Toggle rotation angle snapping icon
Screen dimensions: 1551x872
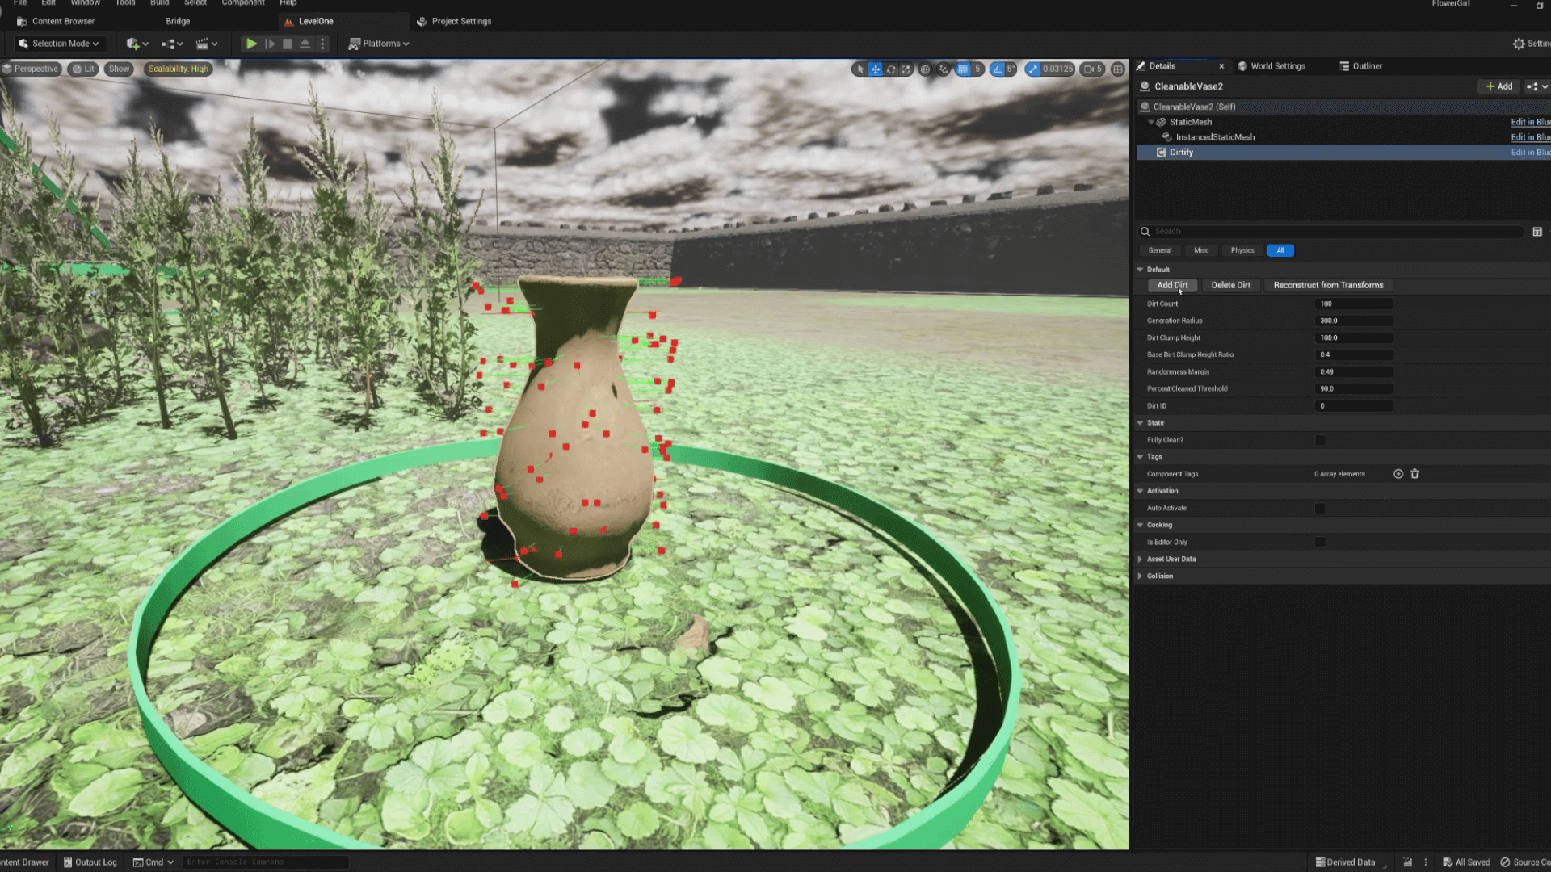click(x=998, y=69)
